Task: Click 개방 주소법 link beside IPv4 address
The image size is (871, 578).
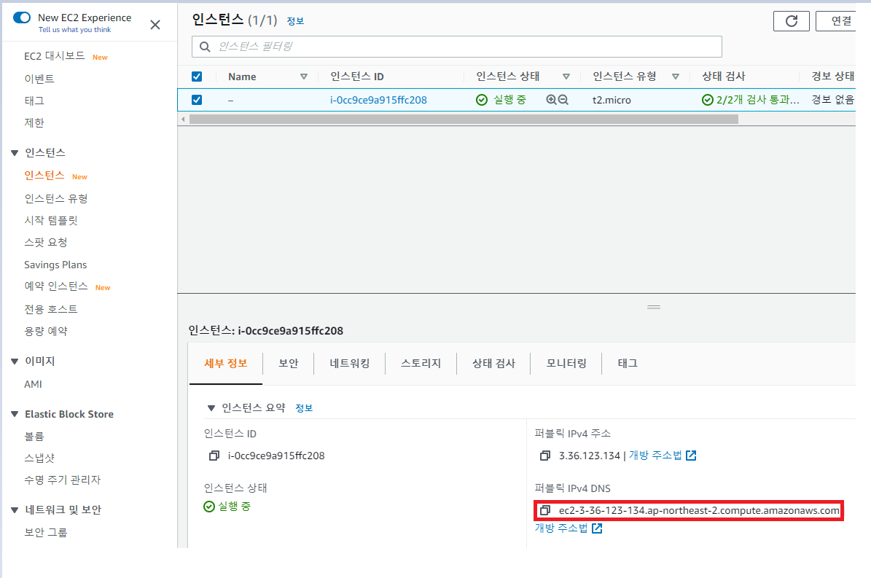Action: [655, 456]
